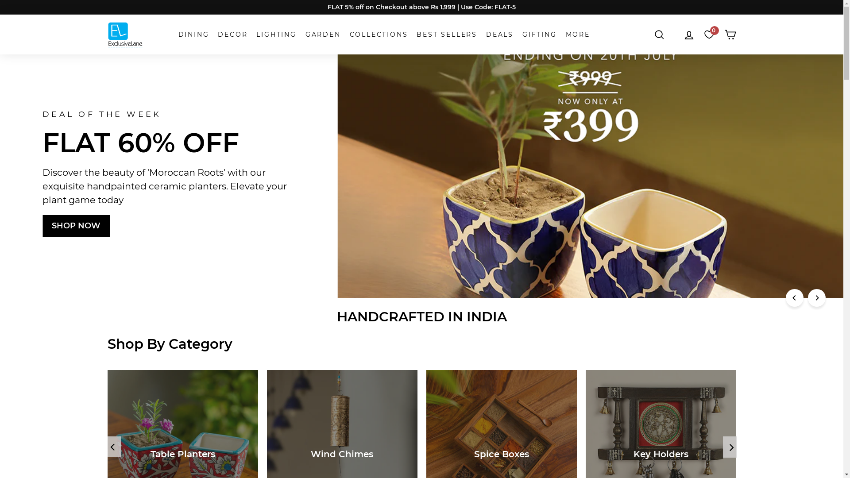Open the search magnifier icon
The width and height of the screenshot is (850, 478).
coord(659,35)
